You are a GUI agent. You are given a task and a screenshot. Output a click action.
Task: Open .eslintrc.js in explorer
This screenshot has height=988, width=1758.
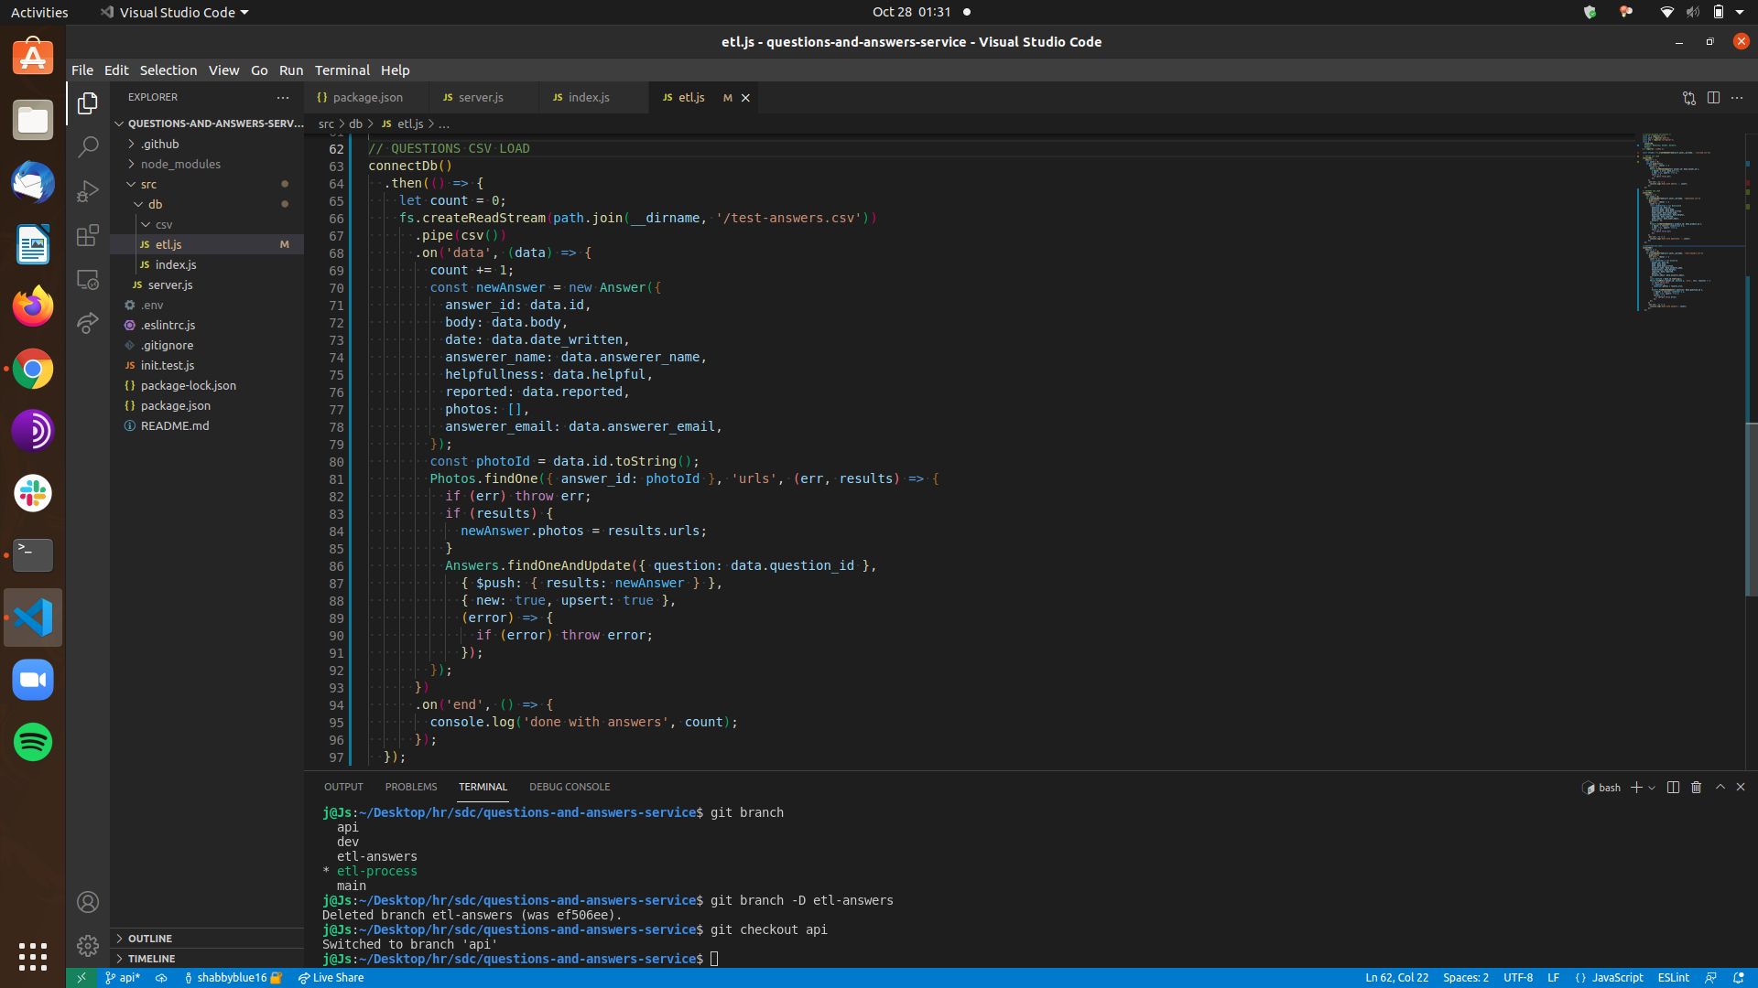[x=208, y=325]
